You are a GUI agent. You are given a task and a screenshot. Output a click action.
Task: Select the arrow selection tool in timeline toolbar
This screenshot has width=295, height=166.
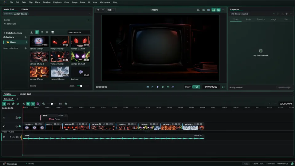(4, 104)
